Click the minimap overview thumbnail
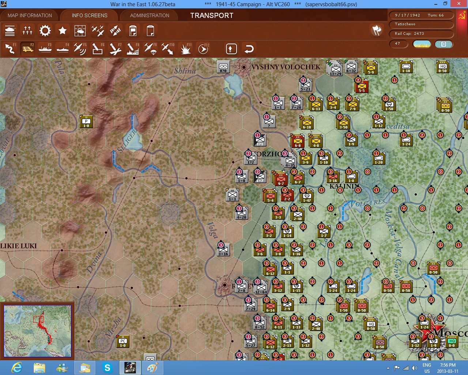This screenshot has width=468, height=375. pos(38,331)
